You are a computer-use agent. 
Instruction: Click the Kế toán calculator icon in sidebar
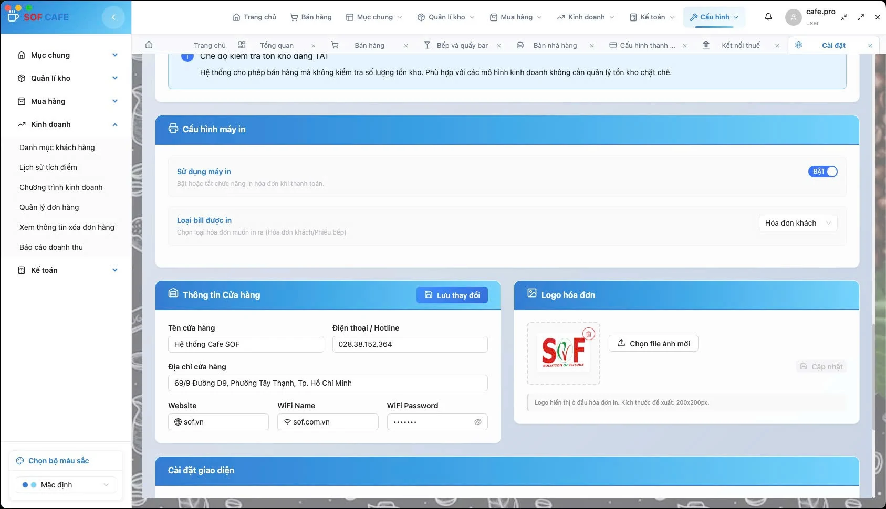pyautogui.click(x=22, y=270)
